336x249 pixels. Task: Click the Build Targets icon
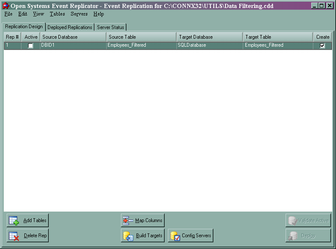click(128, 236)
